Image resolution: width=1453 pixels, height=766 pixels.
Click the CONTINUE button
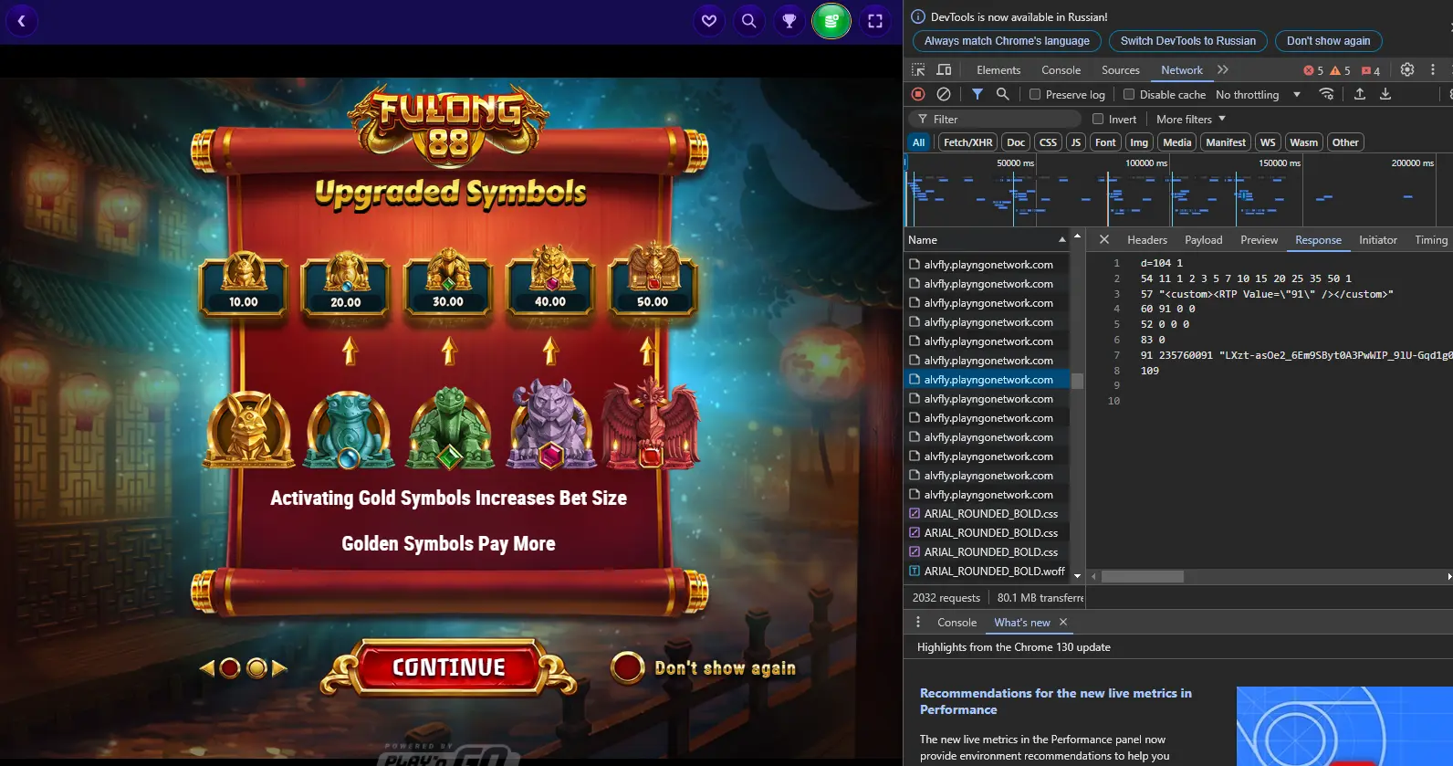pos(449,667)
